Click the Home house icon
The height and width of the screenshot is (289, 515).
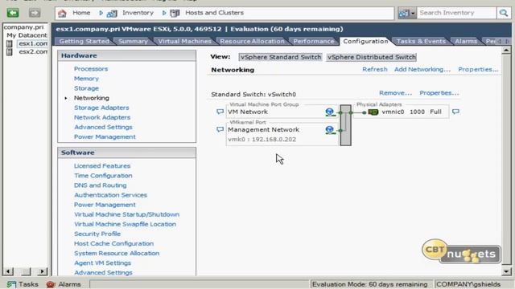coord(62,13)
